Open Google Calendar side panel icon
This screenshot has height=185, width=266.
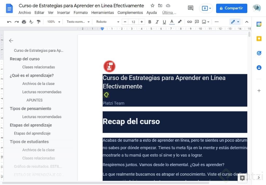coord(259,24)
